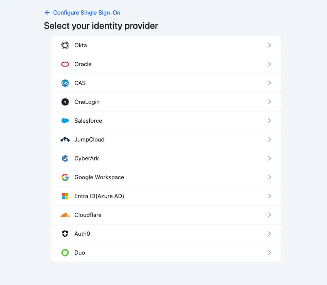Click the black OneLogin logo icon

click(x=65, y=102)
